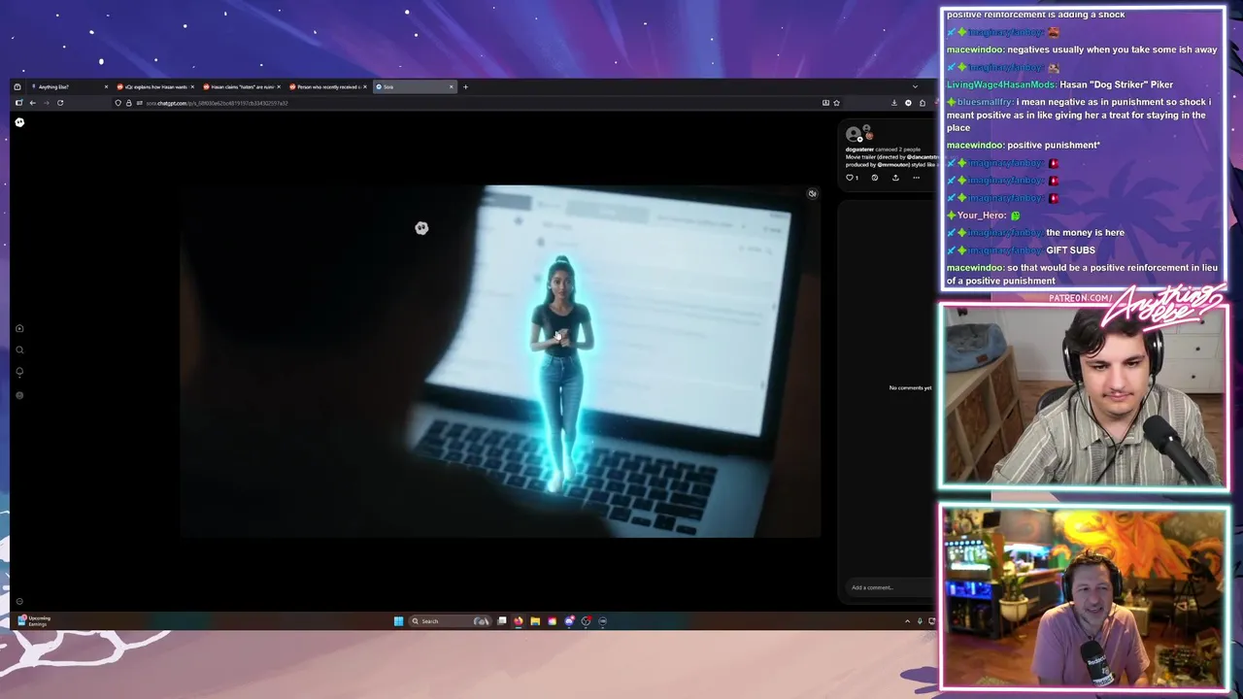1243x699 pixels.
Task: Show site security padlock info
Action: (x=128, y=103)
